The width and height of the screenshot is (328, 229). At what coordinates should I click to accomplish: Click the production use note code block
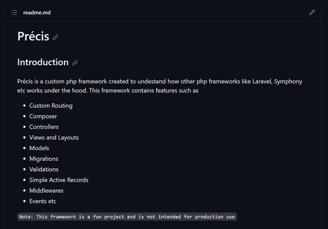[127, 217]
